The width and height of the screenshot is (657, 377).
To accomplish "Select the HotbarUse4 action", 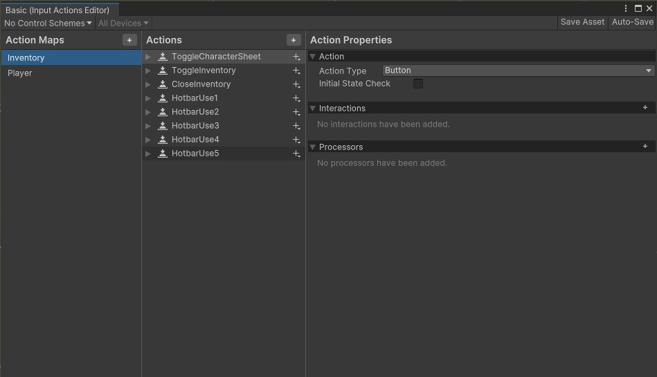I will click(x=195, y=140).
